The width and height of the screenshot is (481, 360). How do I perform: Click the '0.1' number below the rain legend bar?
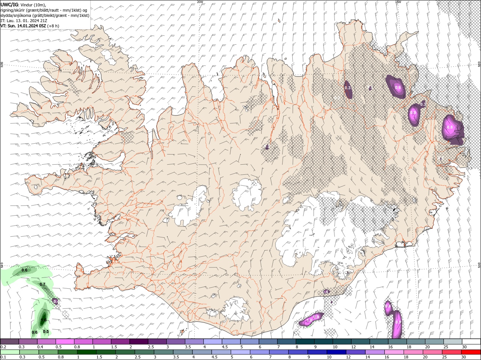[3, 357]
